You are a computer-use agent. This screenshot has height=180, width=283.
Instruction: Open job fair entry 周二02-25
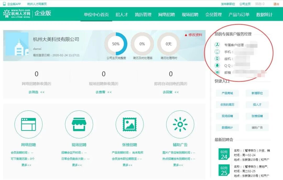tap(252, 171)
